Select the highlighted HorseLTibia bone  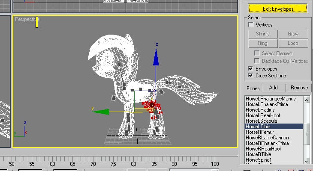[274, 127]
